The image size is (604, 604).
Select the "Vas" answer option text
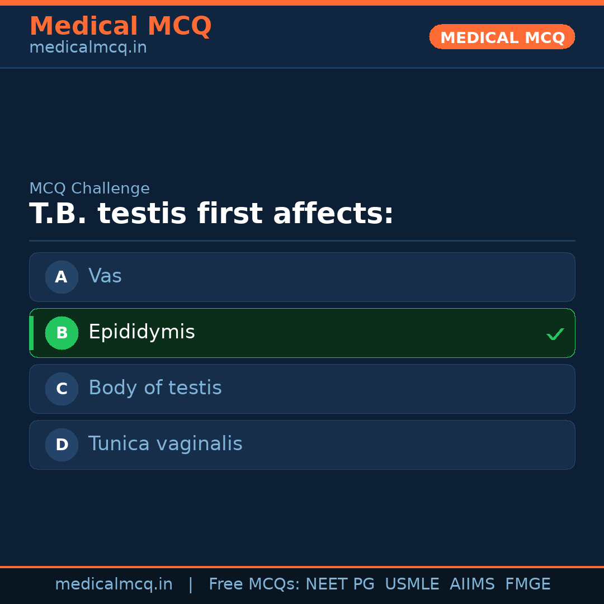pos(105,276)
